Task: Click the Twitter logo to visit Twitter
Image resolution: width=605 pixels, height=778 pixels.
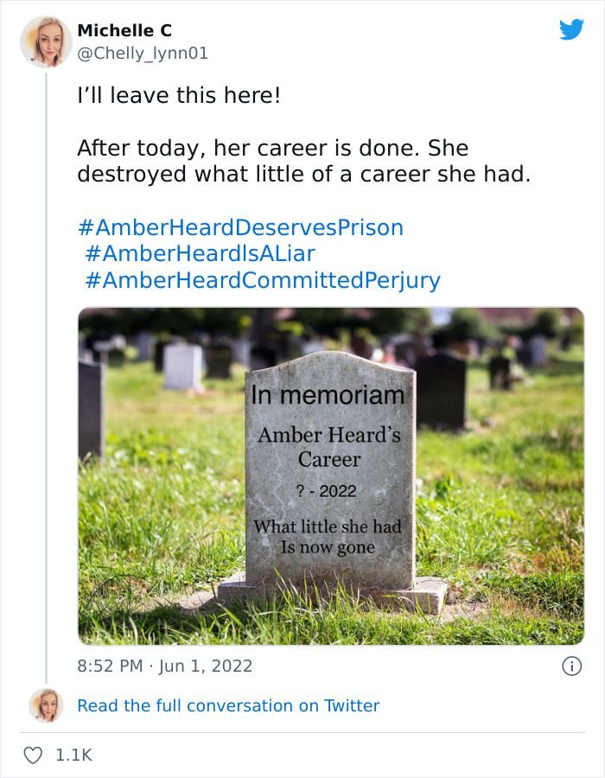Action: tap(572, 30)
